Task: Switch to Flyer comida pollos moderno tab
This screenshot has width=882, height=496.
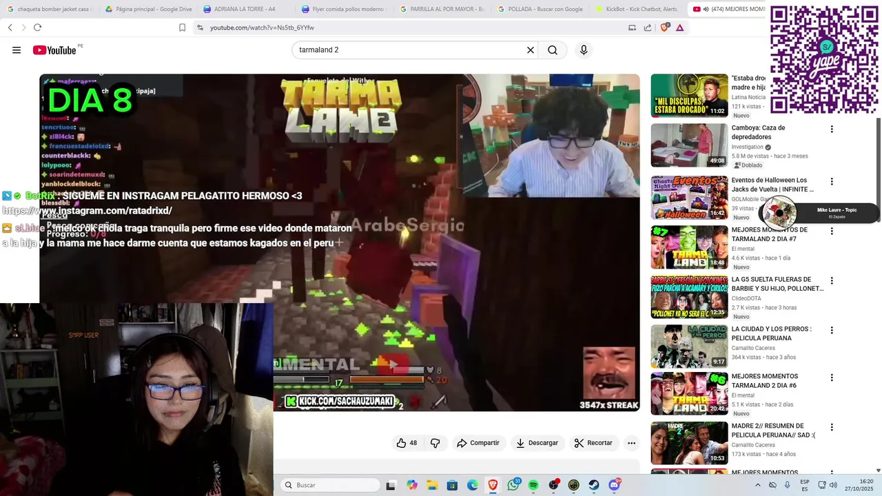Action: 345,9
